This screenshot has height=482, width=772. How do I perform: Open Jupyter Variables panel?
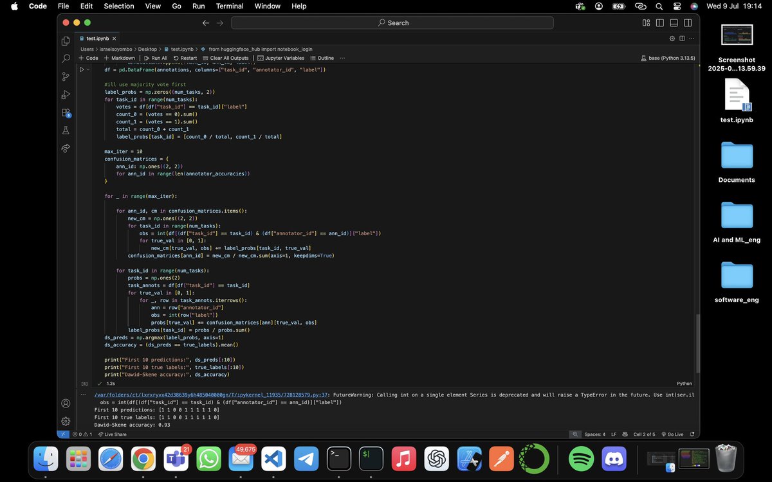280,58
